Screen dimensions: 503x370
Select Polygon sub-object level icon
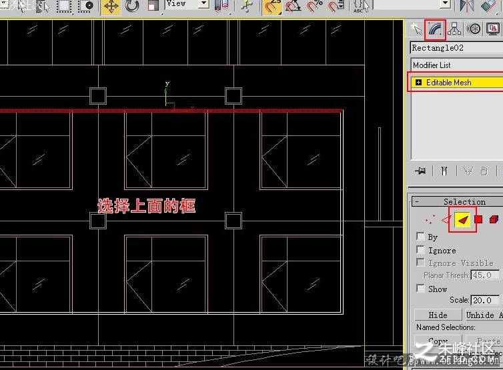click(478, 219)
